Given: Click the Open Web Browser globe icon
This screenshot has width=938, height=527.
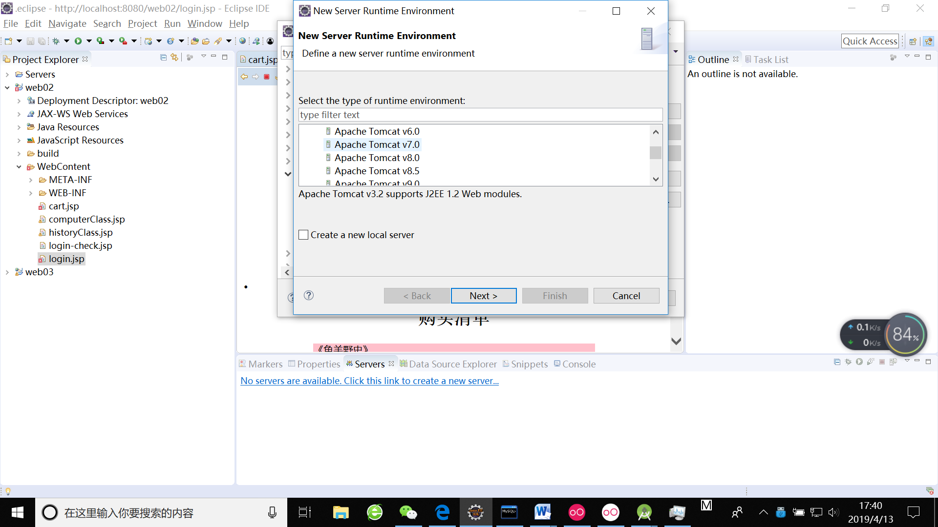Looking at the screenshot, I should [x=242, y=41].
